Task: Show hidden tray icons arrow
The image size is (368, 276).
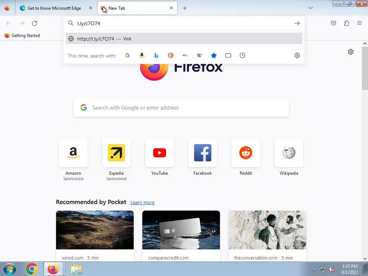Action: click(314, 269)
